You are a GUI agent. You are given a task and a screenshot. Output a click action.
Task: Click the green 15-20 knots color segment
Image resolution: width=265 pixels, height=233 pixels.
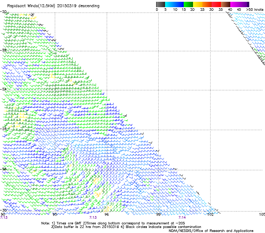[x=188, y=4]
